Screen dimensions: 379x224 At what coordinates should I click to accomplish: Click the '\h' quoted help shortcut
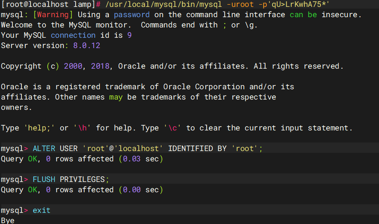(82, 128)
